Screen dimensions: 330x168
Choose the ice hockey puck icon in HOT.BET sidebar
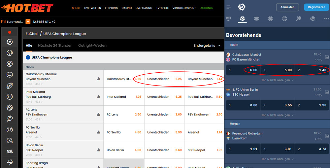click(x=10, y=75)
